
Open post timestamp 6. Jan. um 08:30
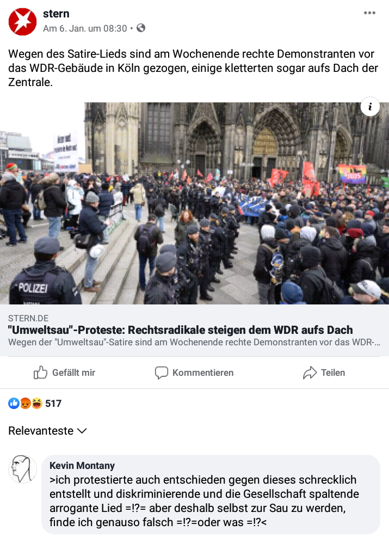click(85, 28)
